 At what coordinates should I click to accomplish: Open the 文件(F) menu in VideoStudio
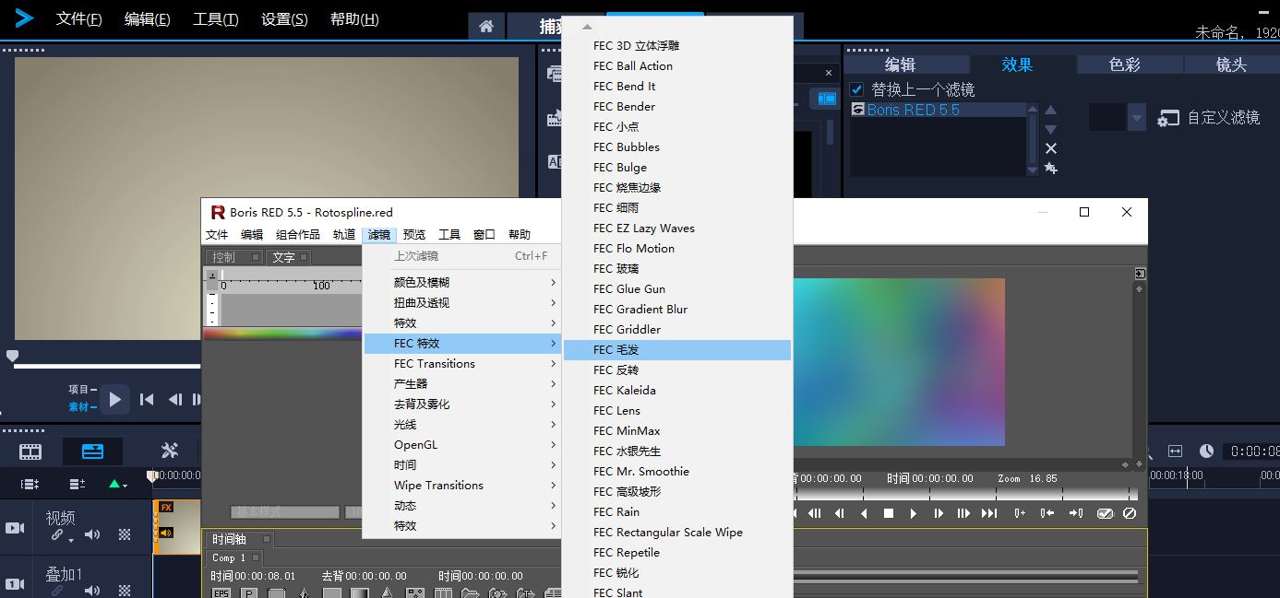(x=79, y=19)
